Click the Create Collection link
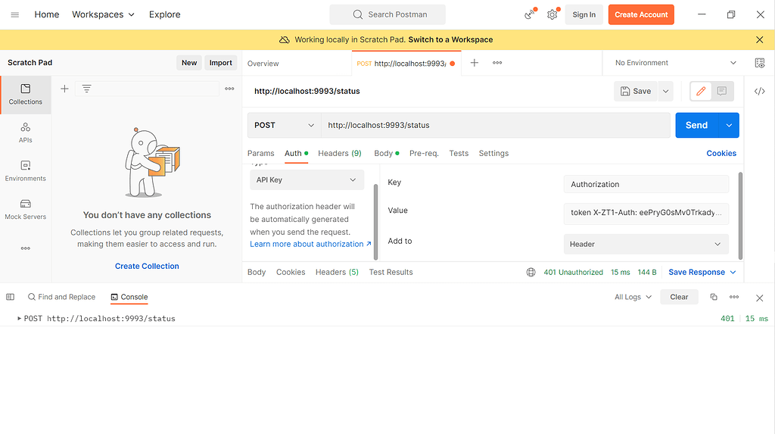This screenshot has height=434, width=775. coord(147,266)
